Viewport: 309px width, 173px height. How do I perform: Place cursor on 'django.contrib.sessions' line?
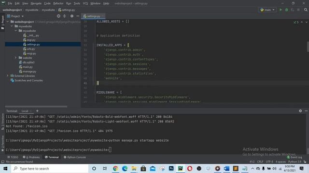pyautogui.click(x=127, y=64)
